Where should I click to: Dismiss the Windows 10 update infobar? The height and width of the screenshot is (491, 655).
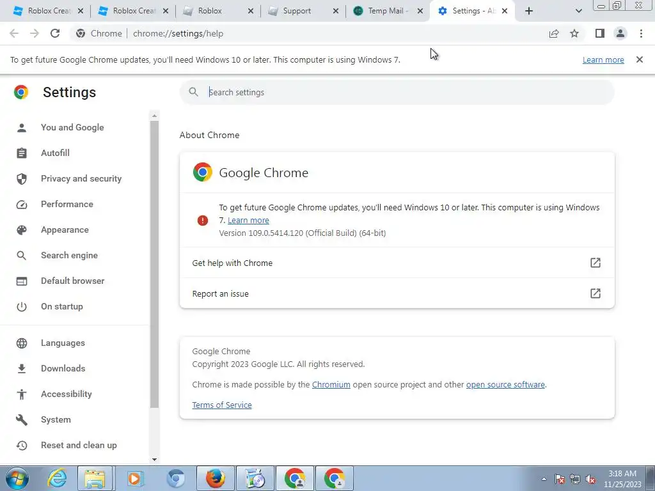640,59
